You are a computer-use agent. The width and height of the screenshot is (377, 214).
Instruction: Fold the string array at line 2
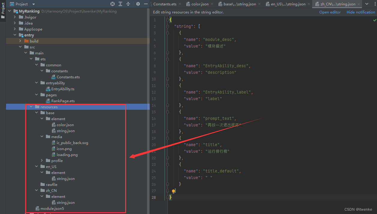(167, 27)
